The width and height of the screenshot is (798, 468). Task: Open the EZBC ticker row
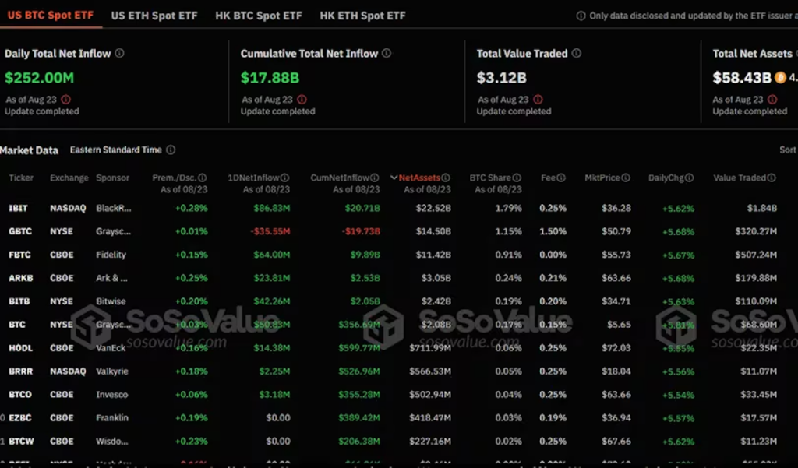click(x=399, y=417)
